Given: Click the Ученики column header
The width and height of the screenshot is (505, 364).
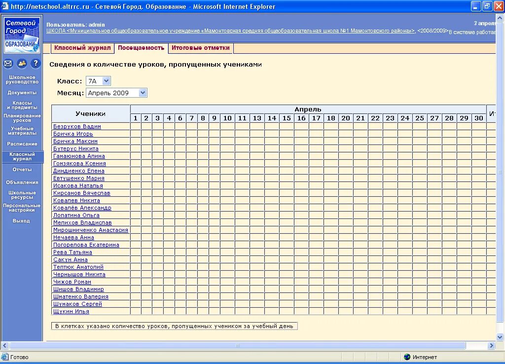Looking at the screenshot, I should click(x=91, y=114).
